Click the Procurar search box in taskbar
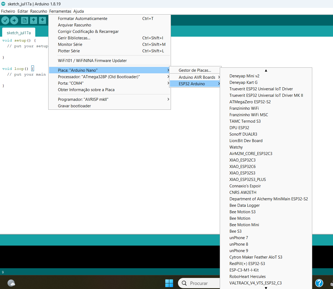Viewport: 333px width, 289px height. (200, 283)
